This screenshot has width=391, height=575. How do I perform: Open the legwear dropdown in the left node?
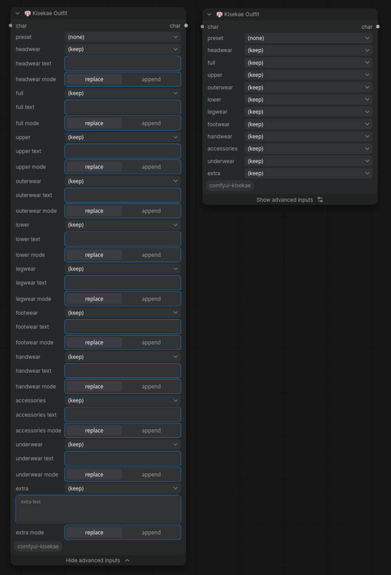[123, 269]
